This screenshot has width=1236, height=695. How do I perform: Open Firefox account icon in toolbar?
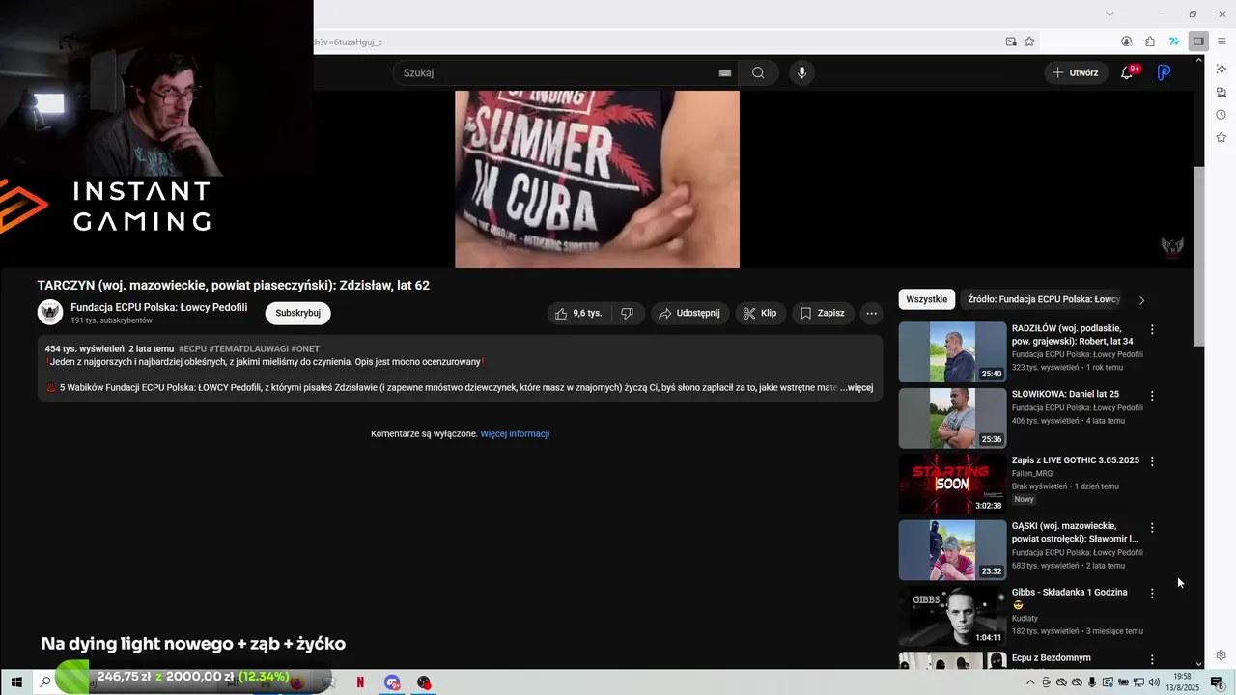(1127, 42)
